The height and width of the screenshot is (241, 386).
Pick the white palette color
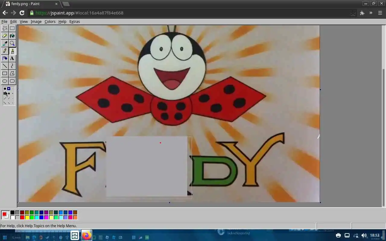12,217
